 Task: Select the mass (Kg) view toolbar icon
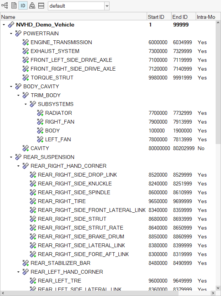point(32,5)
